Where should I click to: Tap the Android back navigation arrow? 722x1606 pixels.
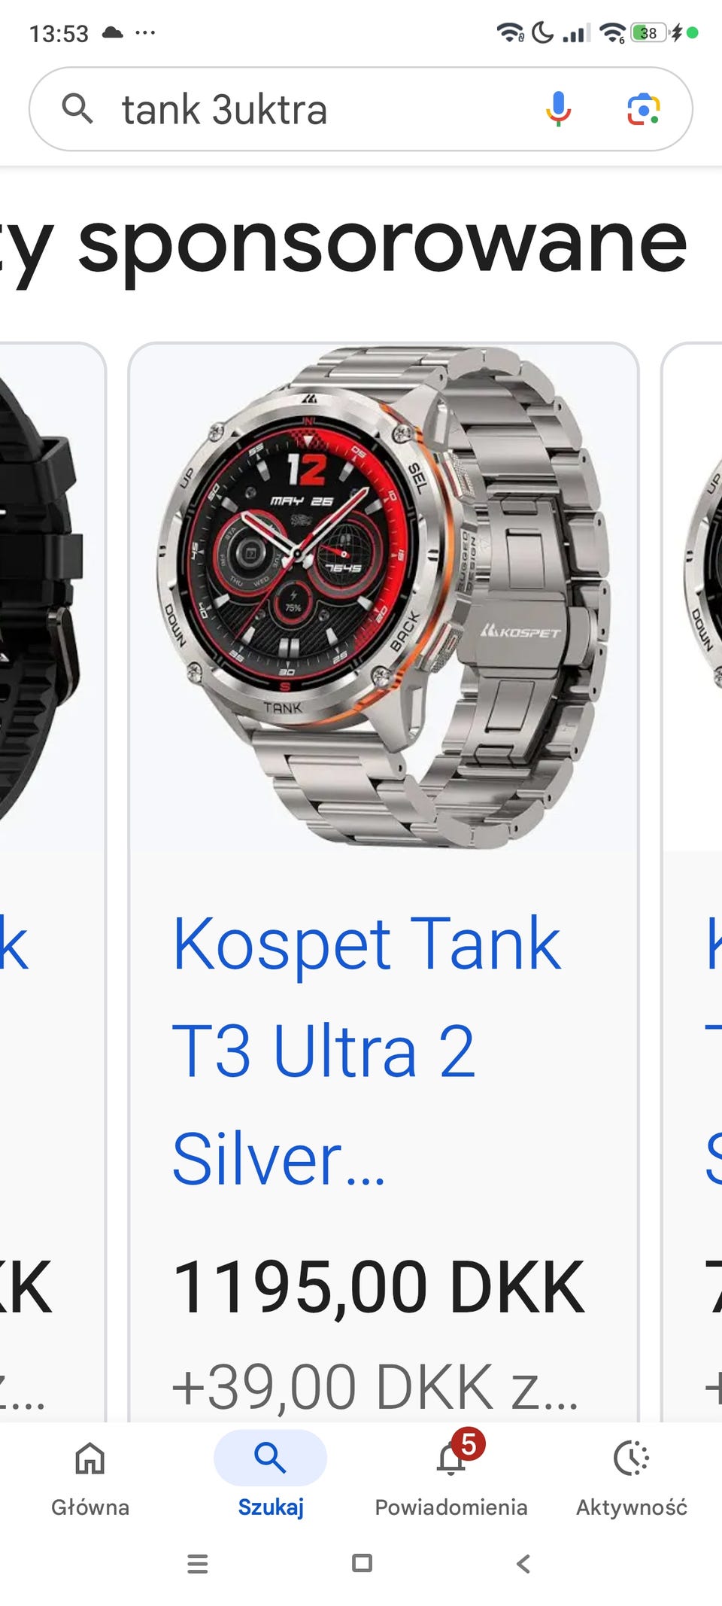coord(523,1564)
